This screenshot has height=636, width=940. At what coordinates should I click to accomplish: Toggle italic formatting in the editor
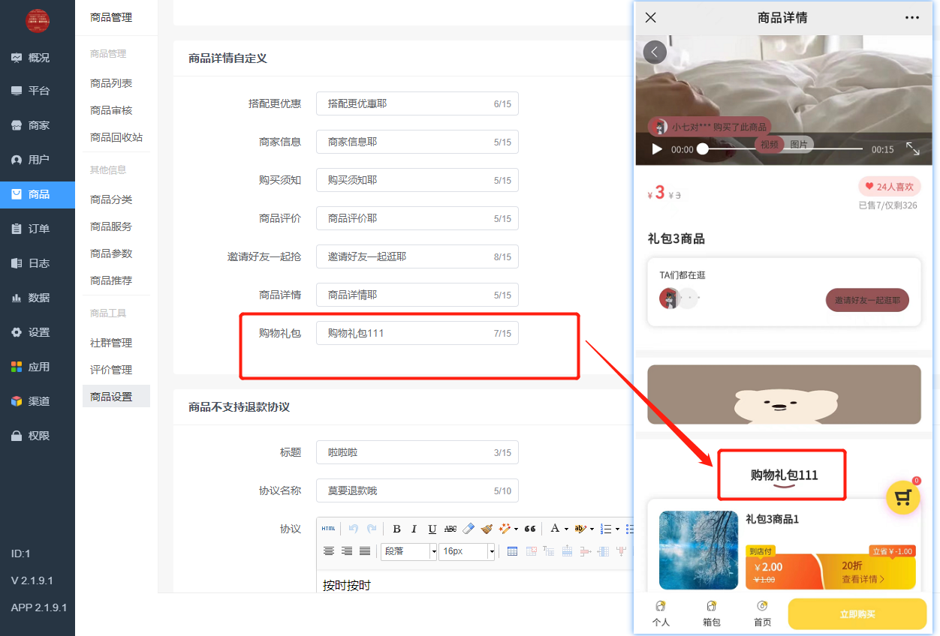coord(414,529)
